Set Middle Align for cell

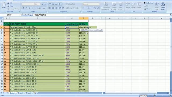[53, 4]
